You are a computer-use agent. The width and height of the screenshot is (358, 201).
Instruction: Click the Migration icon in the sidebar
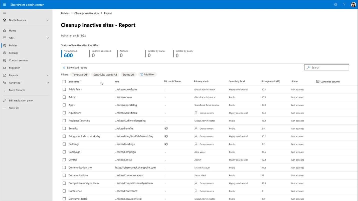[5, 68]
